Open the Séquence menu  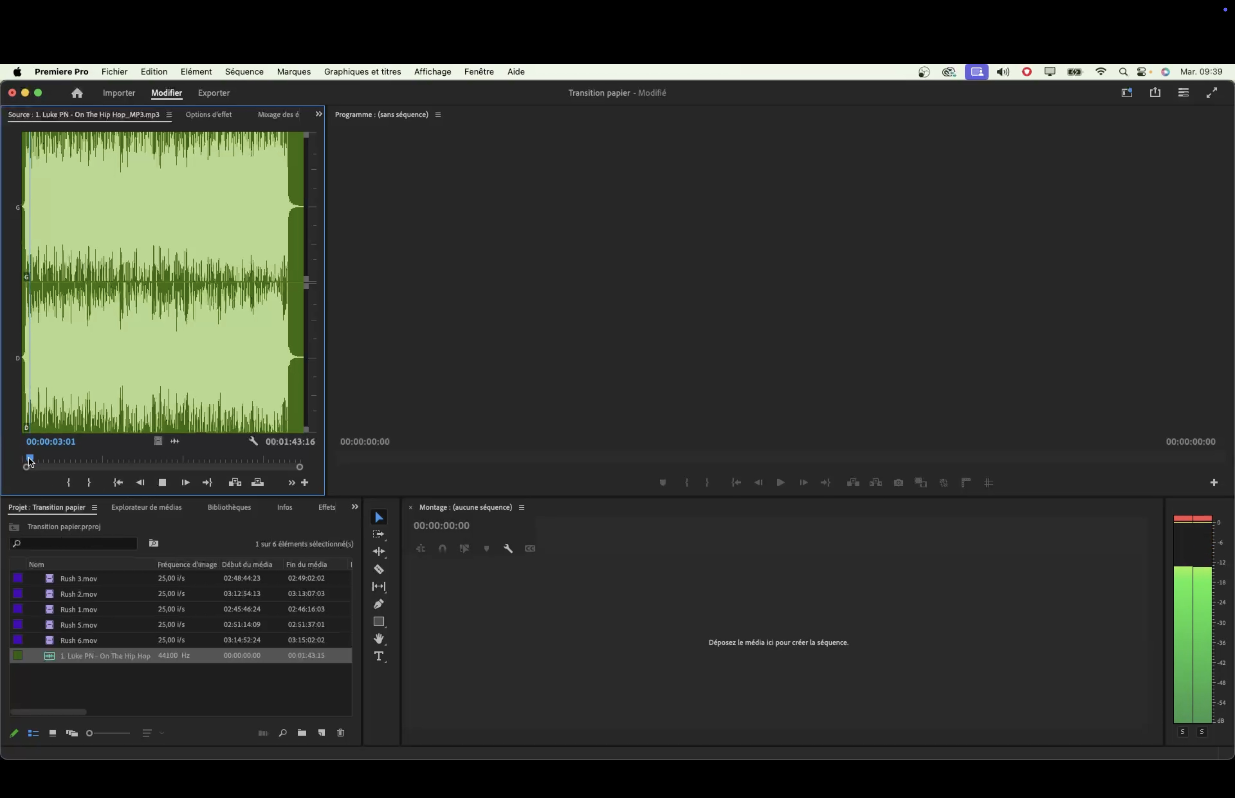(244, 71)
